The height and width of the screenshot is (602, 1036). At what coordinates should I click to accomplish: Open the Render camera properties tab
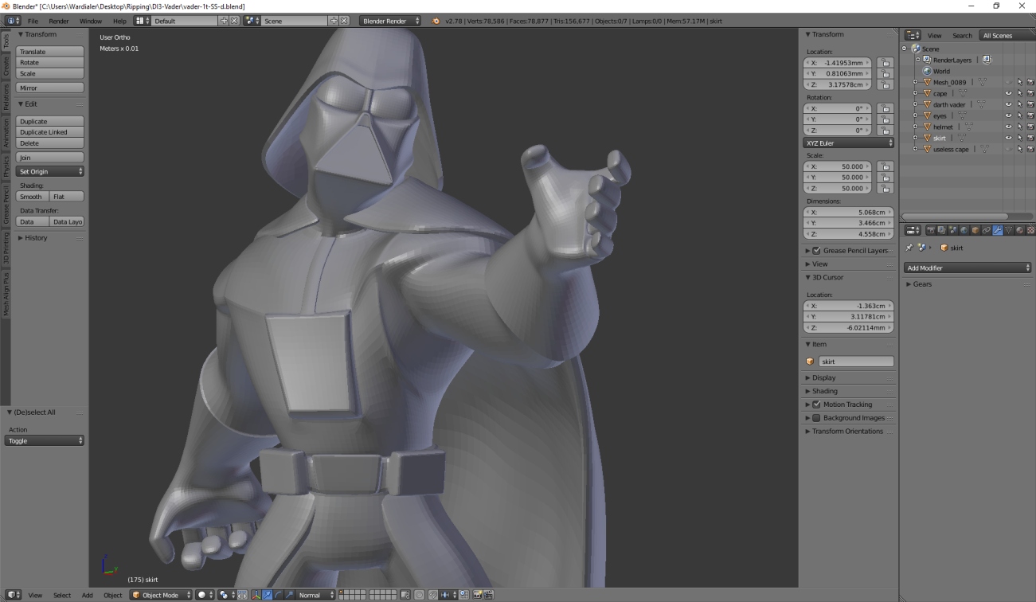(931, 230)
